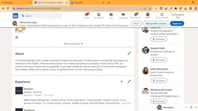This screenshot has width=198, height=111.
Task: Open Muhammad Sajid avatar in sticky header
Action: pos(15,23)
